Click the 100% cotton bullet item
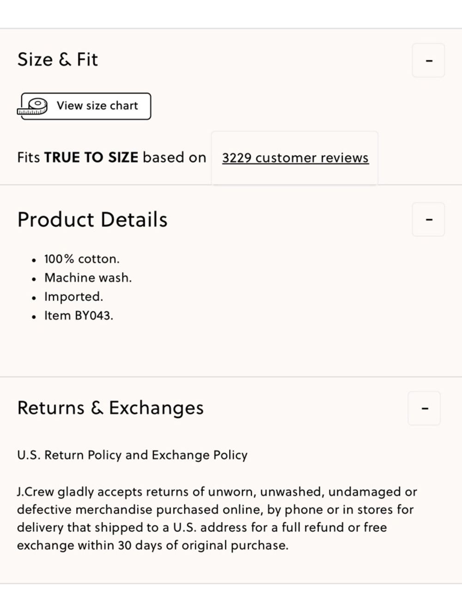Screen dimensions: 462x616 tap(82, 259)
